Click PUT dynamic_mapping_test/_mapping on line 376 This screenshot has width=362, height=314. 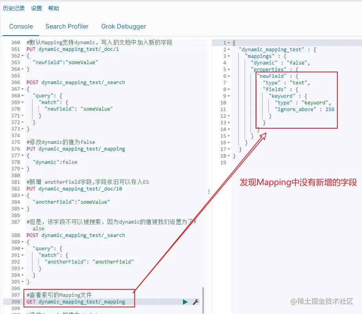(76, 149)
